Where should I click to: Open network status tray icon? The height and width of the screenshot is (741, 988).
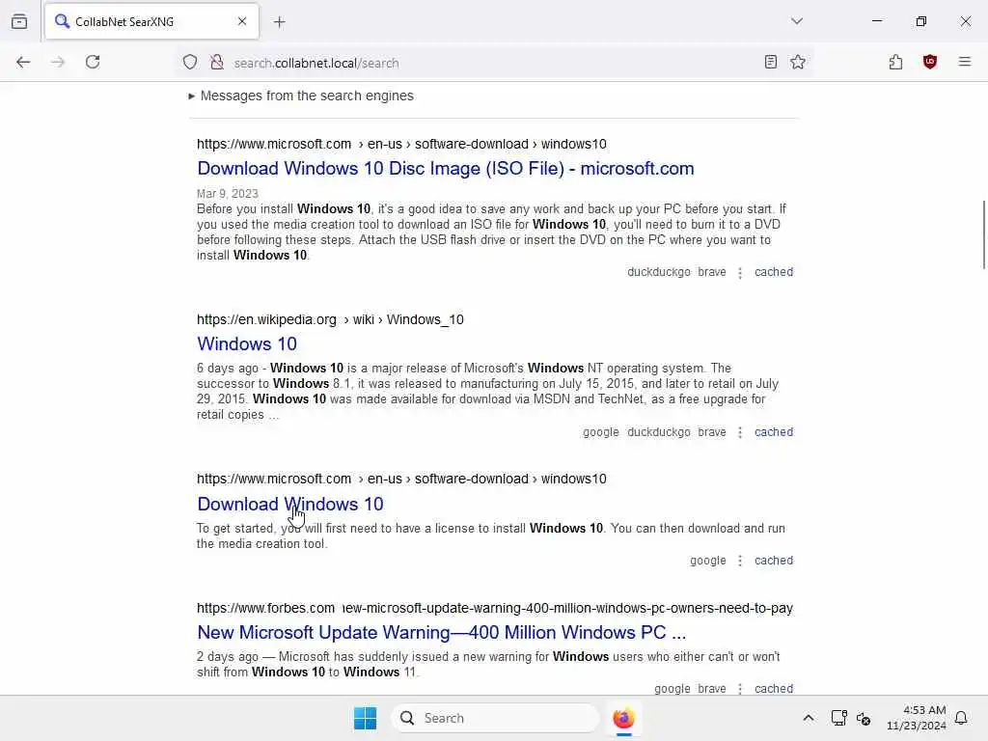click(x=838, y=718)
